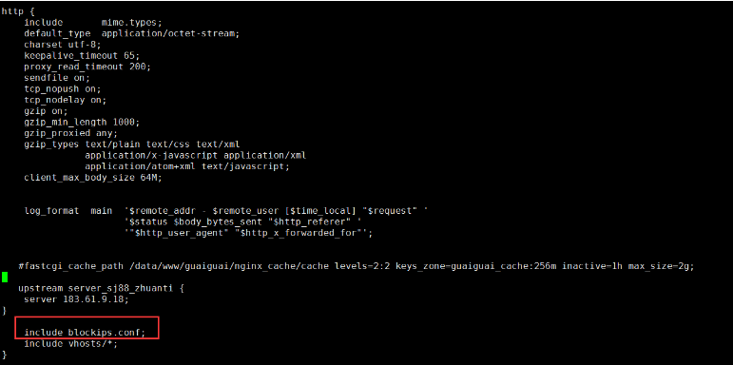Viewport: 733px width, 365px height.
Task: Click the server 183.61.9.18 line
Action: pyautogui.click(x=76, y=299)
